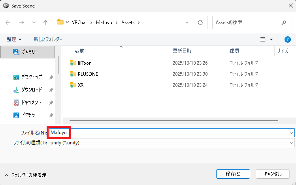Sort by 種類 column header
This screenshot has height=185, width=296.
click(x=234, y=50)
